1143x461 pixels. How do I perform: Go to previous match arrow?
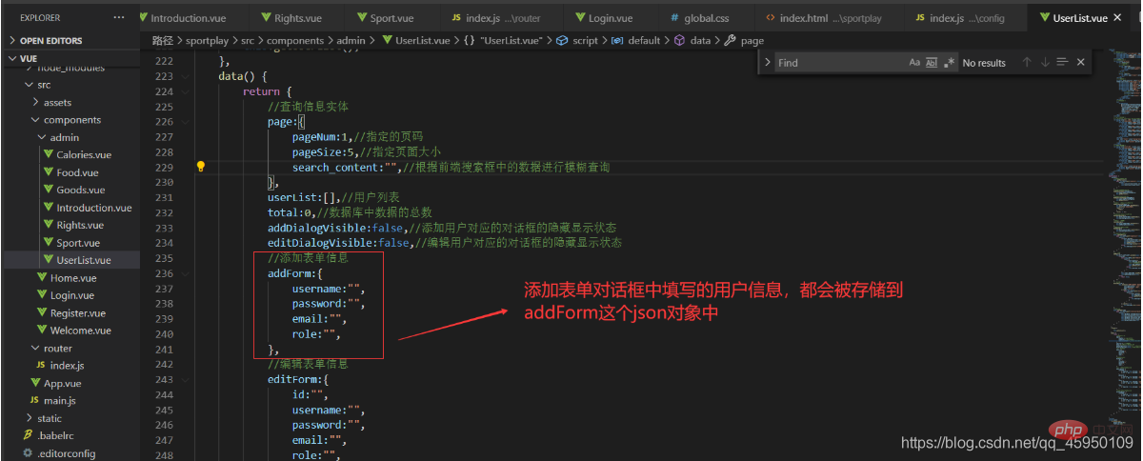(x=1027, y=63)
